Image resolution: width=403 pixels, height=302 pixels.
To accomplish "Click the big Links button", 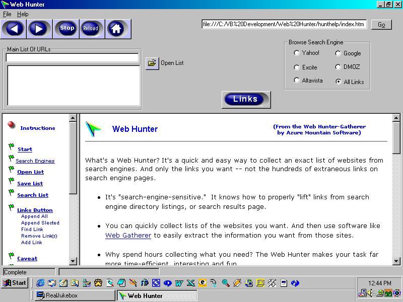I will pos(246,100).
